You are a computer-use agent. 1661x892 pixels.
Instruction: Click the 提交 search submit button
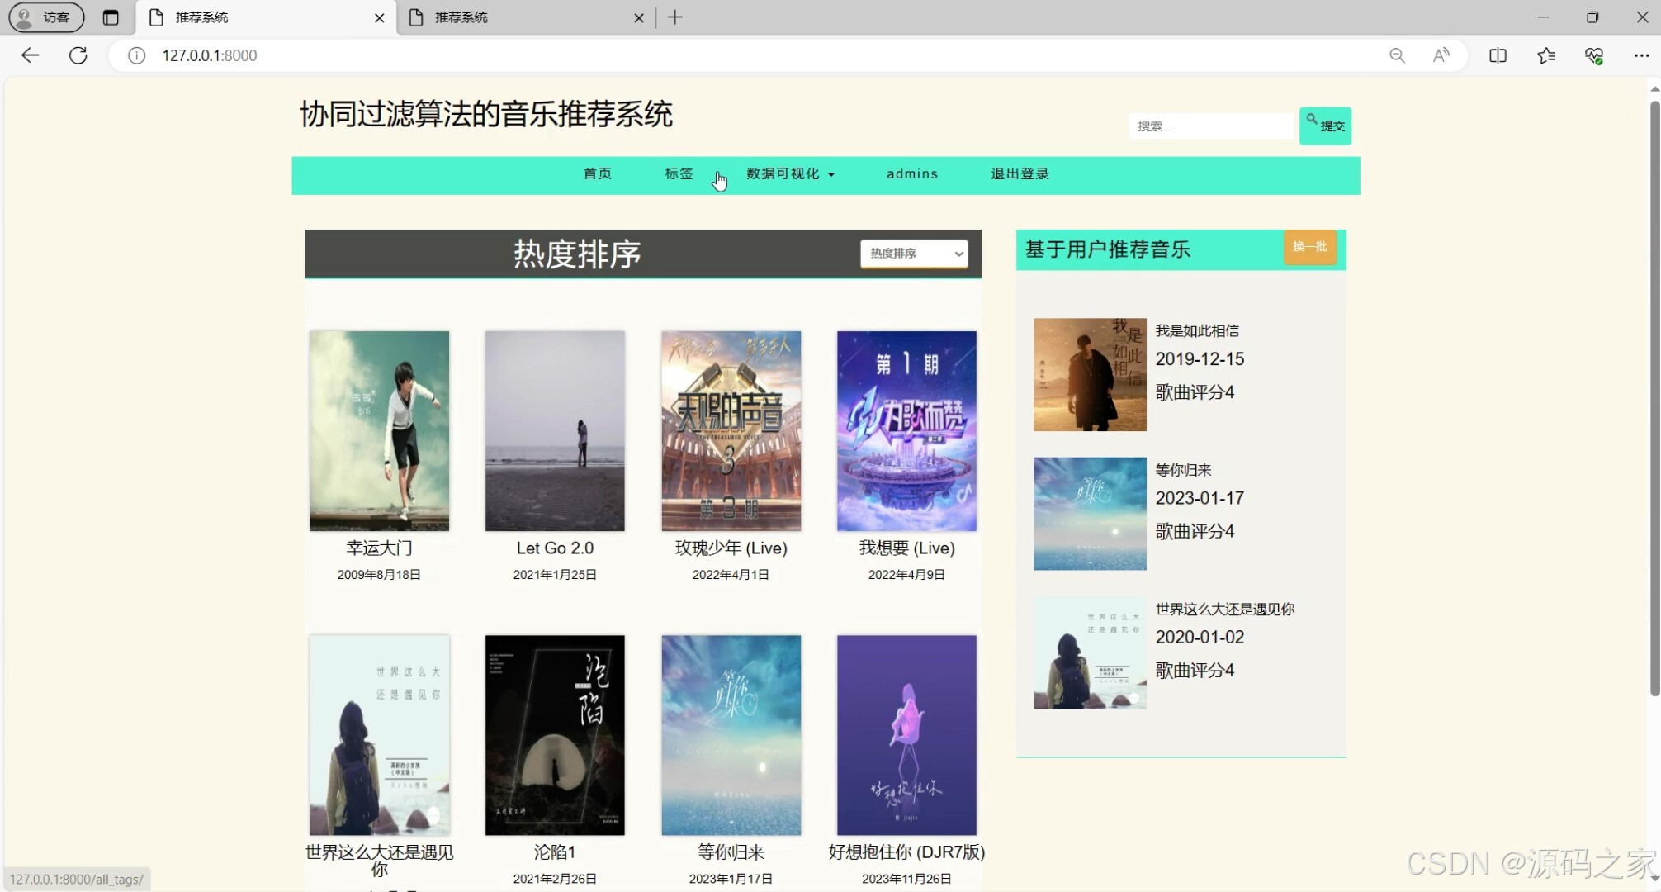pos(1325,126)
